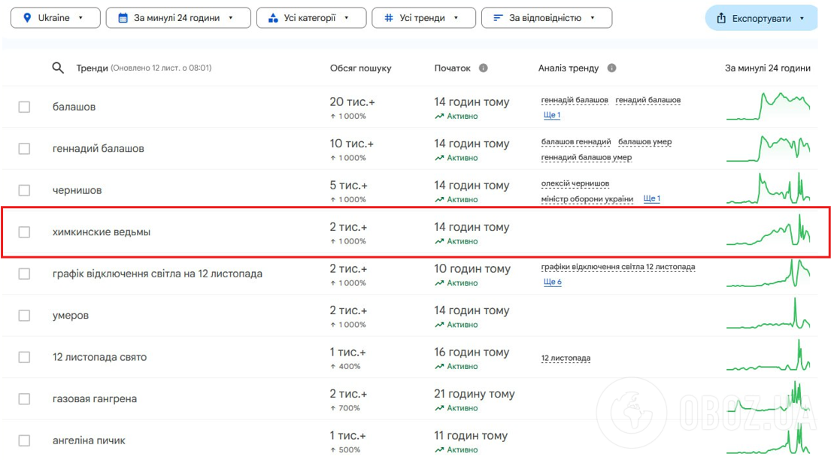Click the hashtag icon for Усі тренди
Screen dimensions: 831x460
[389, 18]
